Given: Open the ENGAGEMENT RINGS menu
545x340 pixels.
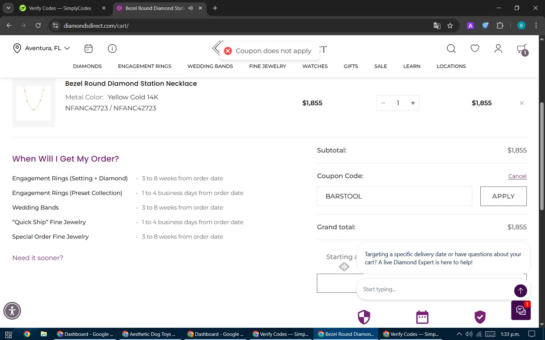Looking at the screenshot, I should click(145, 66).
